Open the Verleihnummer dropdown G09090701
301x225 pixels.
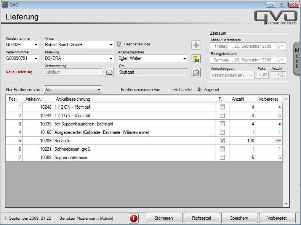click(x=36, y=58)
